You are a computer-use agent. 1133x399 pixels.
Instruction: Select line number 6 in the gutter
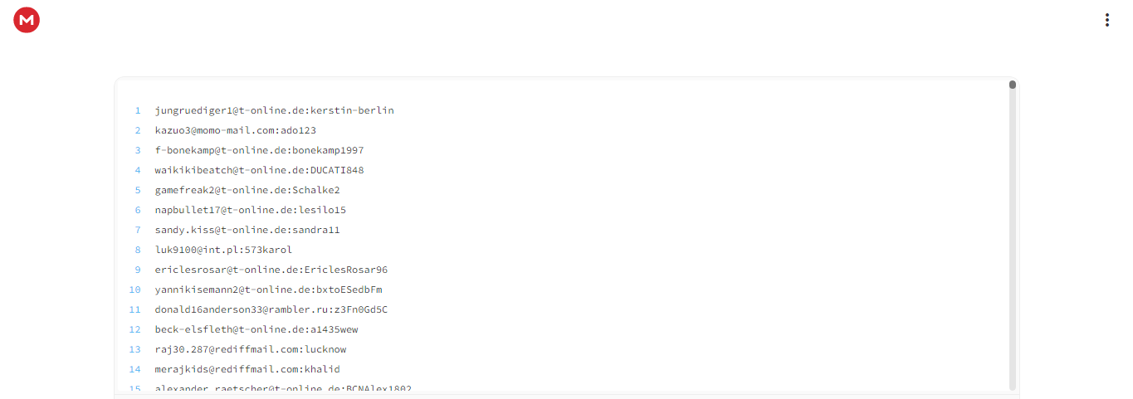point(138,210)
